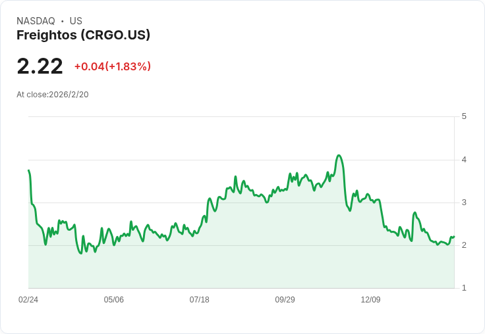Screen dimensions: 485x334
Task: Click the NASDAQ exchange label
Action: (36, 21)
